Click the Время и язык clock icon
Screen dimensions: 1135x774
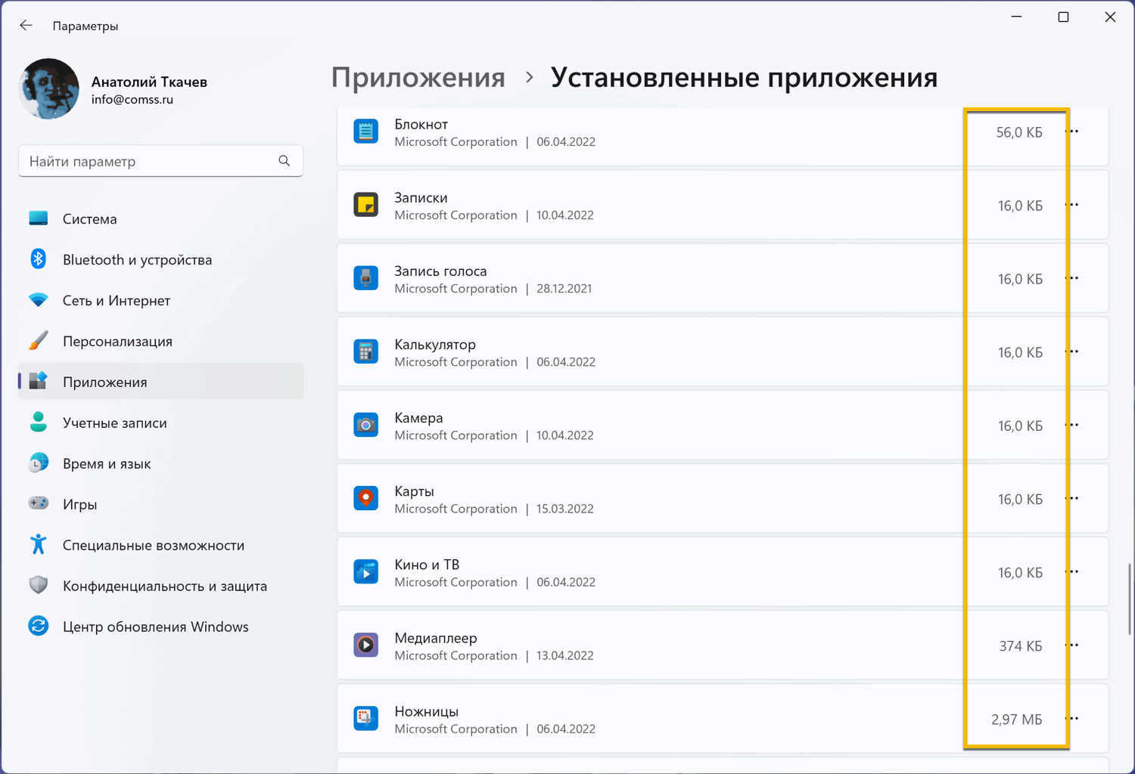click(x=39, y=463)
